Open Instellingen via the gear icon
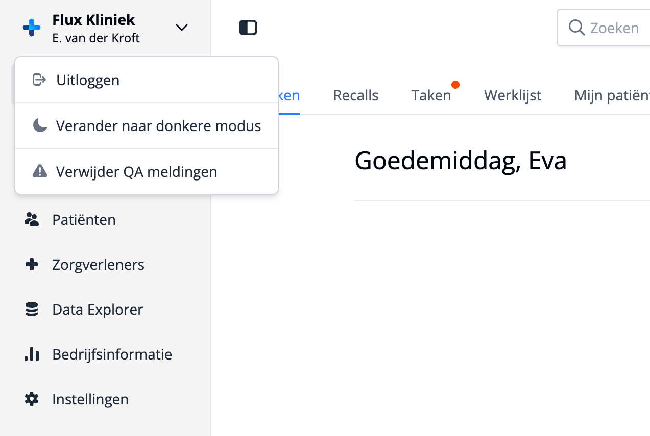 pos(32,399)
